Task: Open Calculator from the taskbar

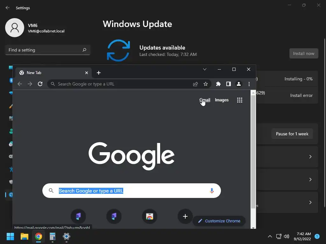Action: (x=53, y=236)
